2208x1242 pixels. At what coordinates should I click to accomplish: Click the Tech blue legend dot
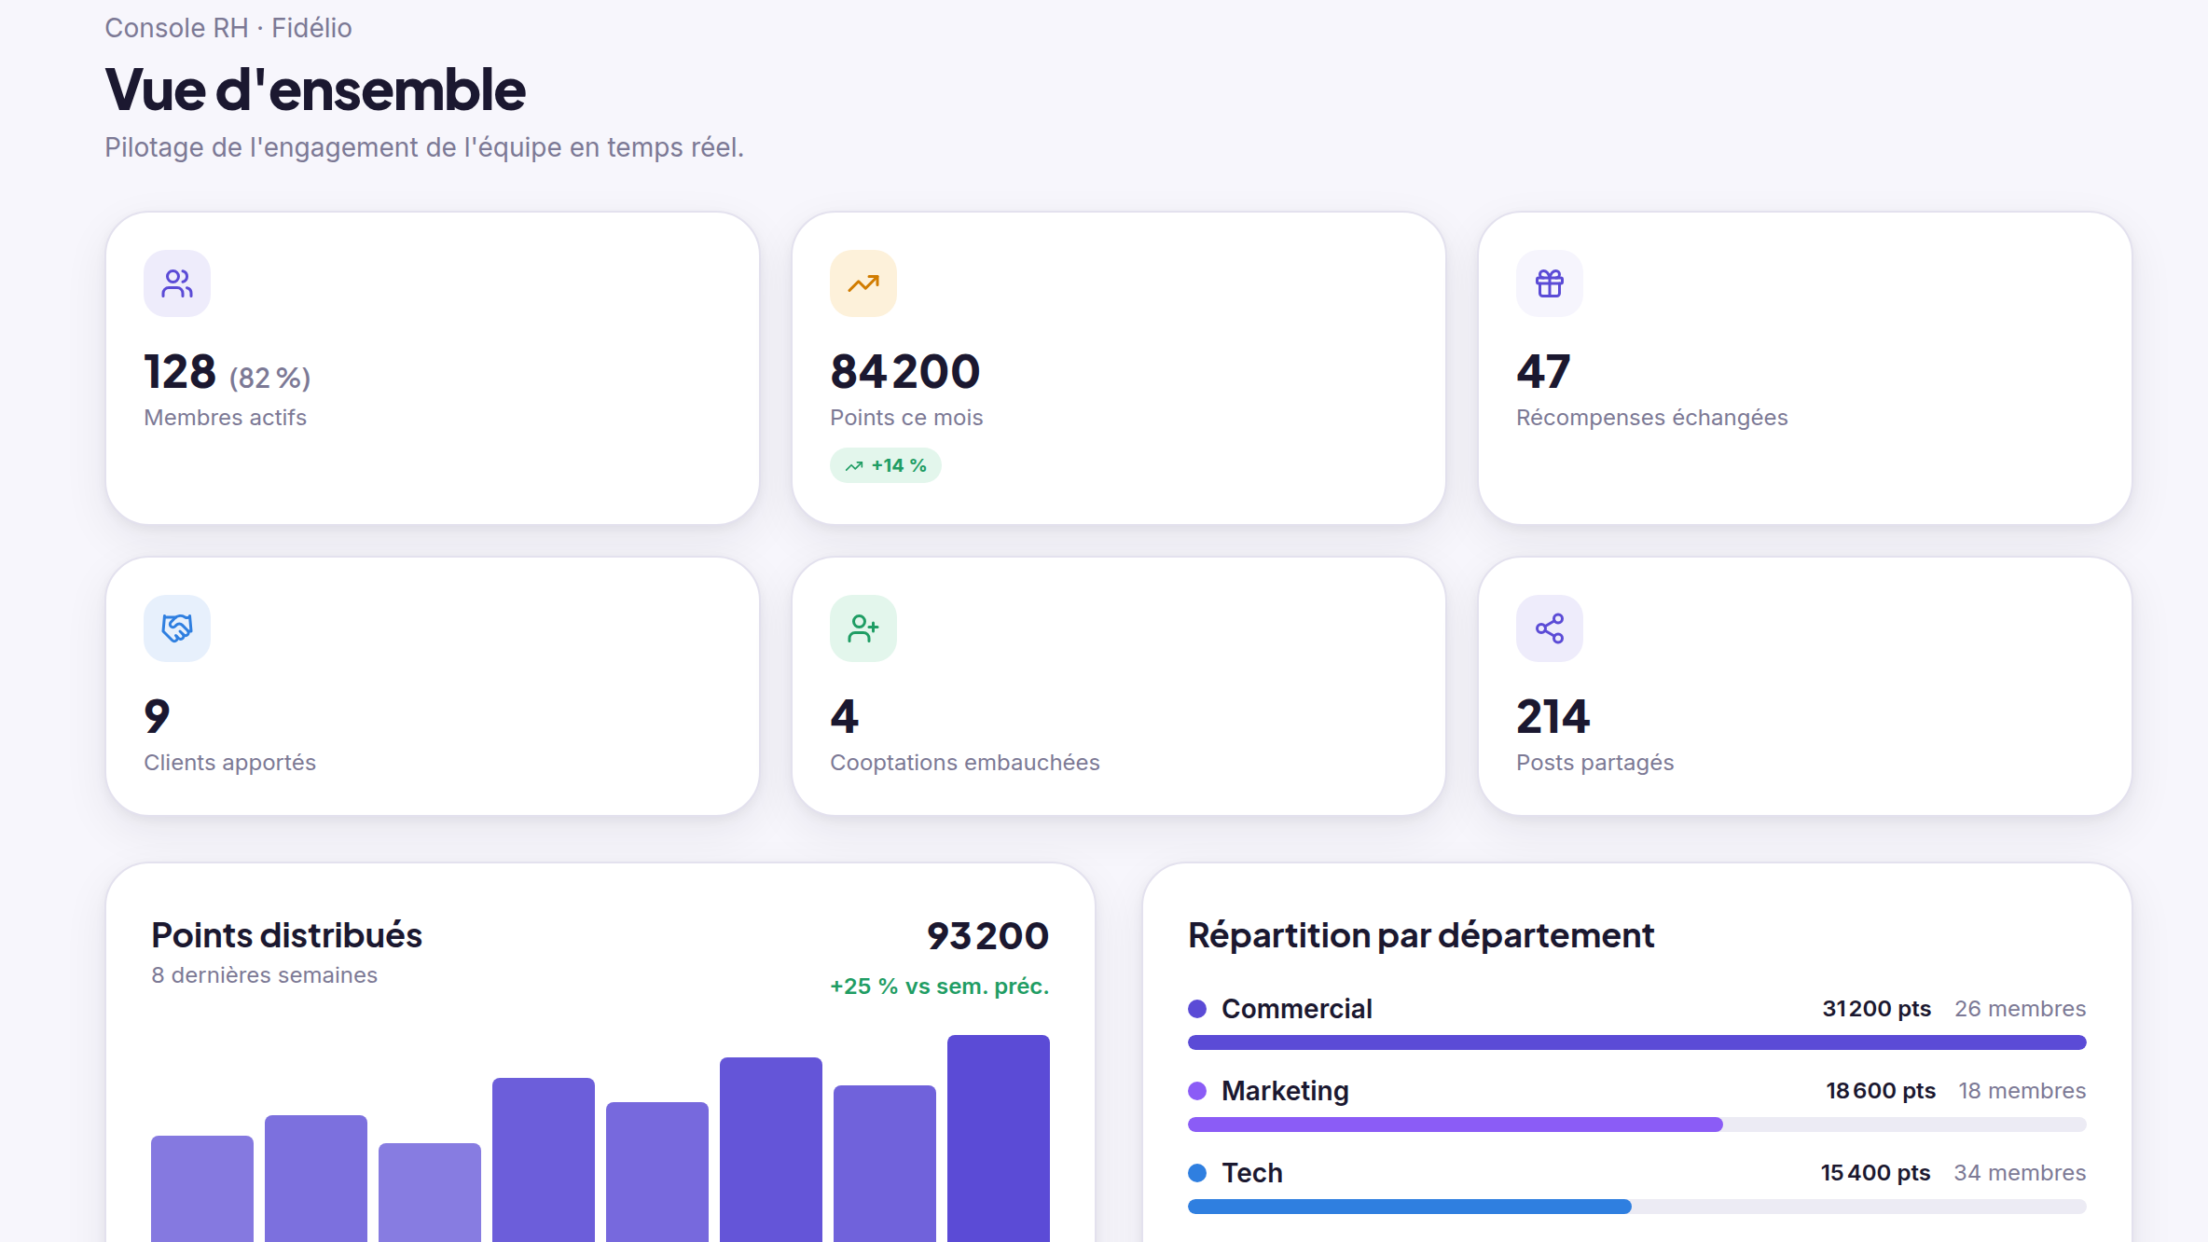pos(1197,1173)
